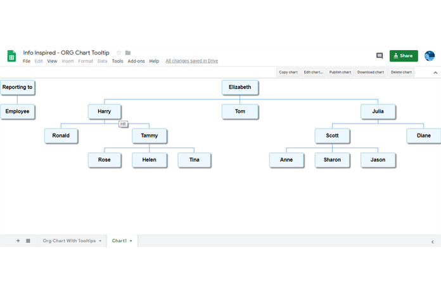Select the Helen node
Image resolution: width=441 pixels, height=294 pixels.
pos(150,160)
